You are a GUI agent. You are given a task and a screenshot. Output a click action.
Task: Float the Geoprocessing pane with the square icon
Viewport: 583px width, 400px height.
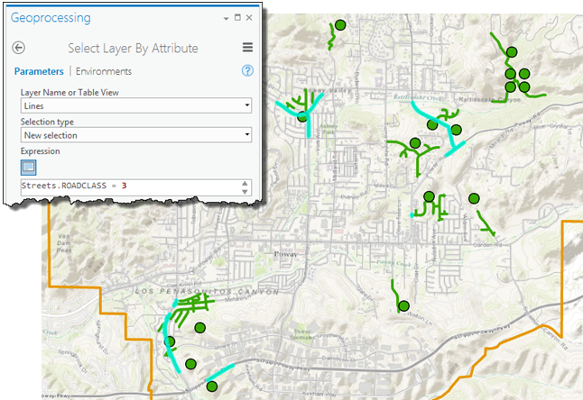tap(237, 18)
